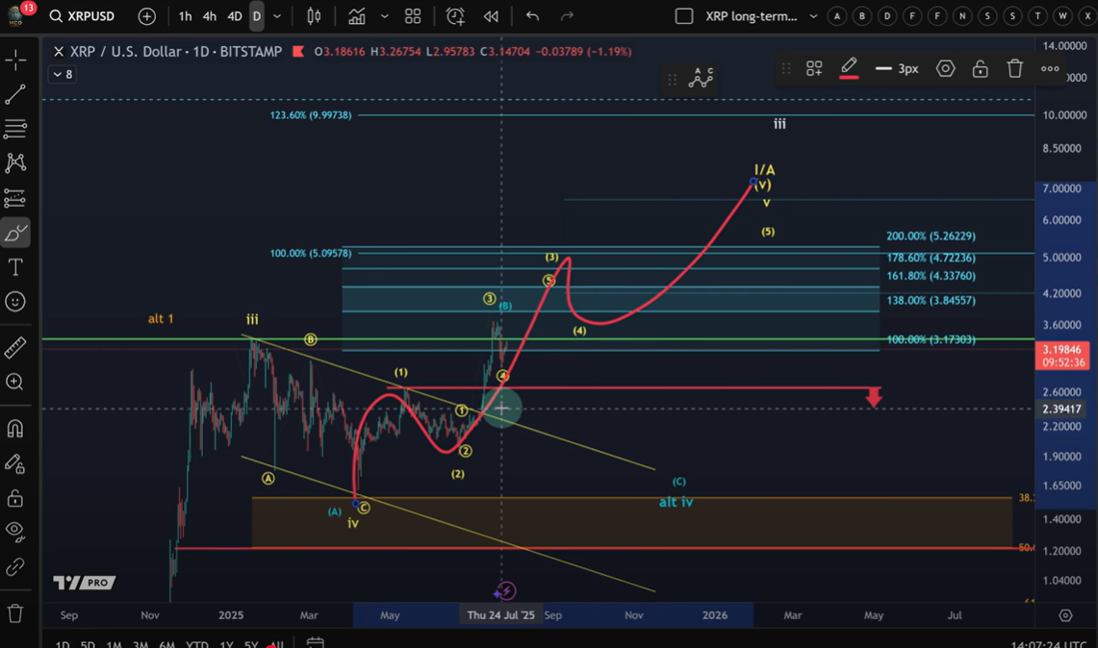
Task: Open layout shortcut circle N
Action: click(962, 16)
